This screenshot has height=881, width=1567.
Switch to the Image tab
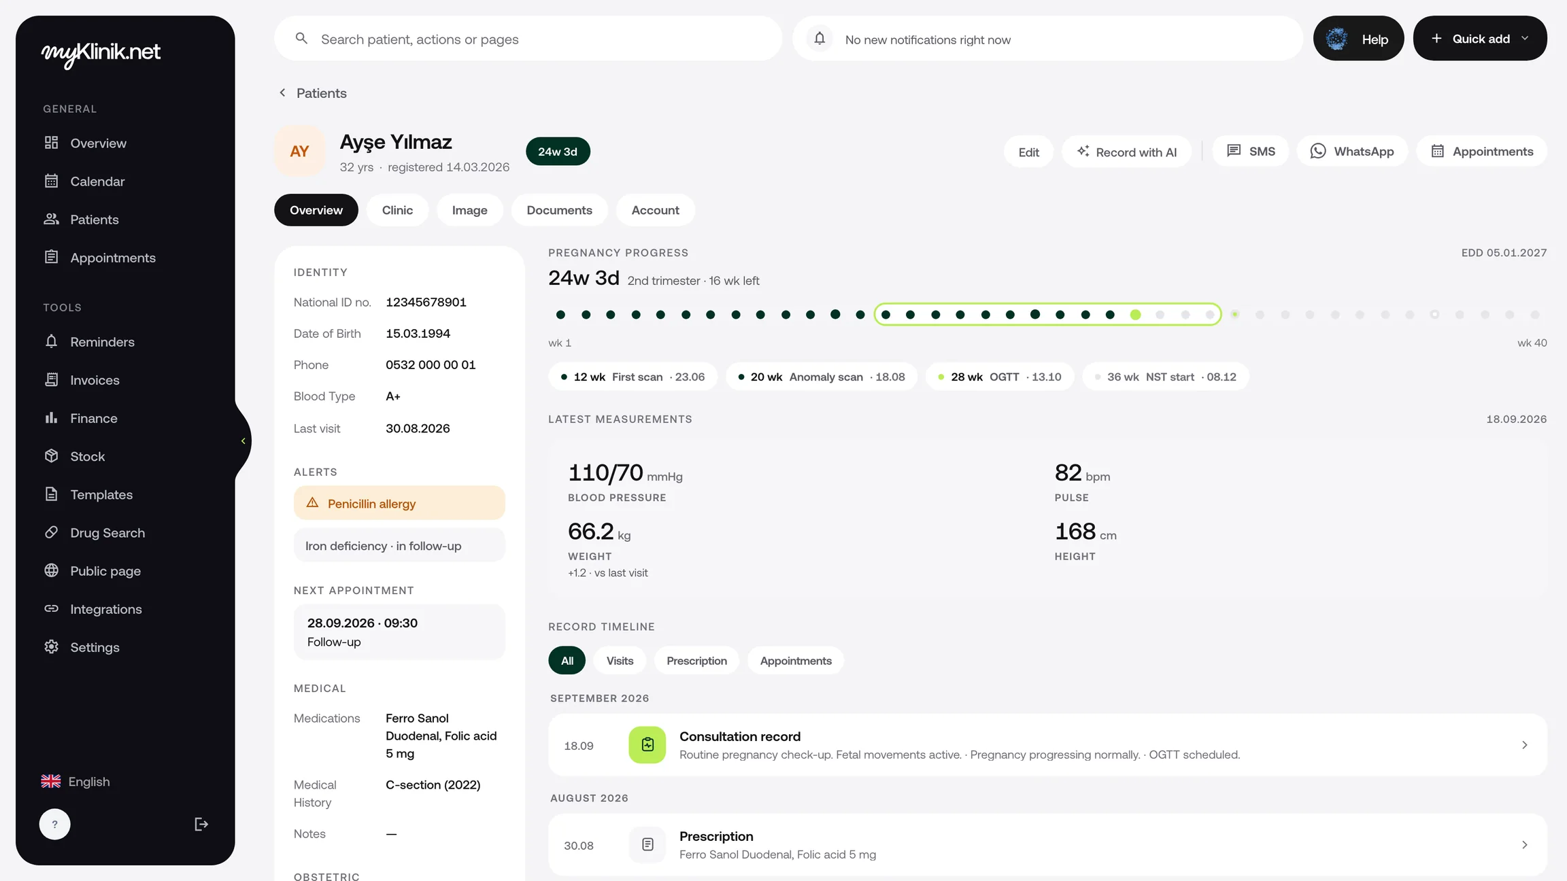[469, 210]
